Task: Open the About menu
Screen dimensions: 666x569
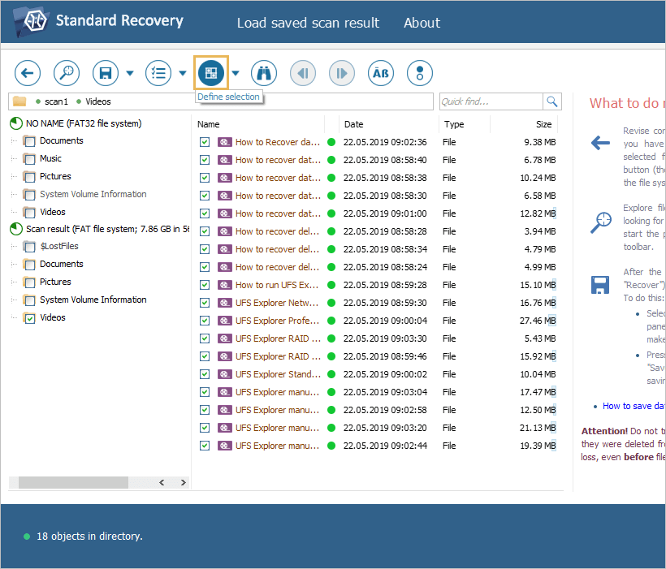Action: pos(422,23)
